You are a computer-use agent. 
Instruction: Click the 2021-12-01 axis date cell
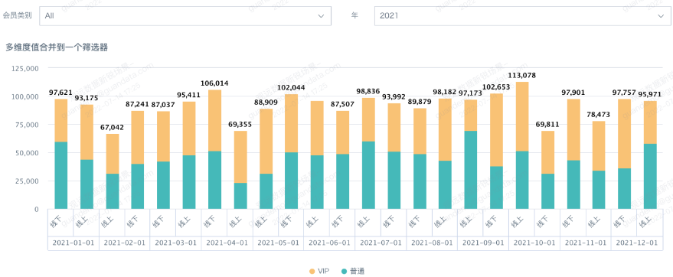637,243
